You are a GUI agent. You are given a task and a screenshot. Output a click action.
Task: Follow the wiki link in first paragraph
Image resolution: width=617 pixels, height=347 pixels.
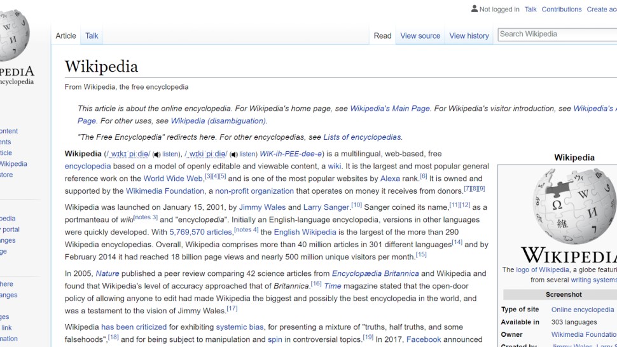[x=335, y=167]
